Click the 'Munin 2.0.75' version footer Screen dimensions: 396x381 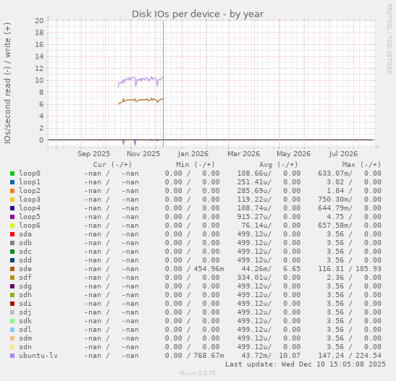198,373
